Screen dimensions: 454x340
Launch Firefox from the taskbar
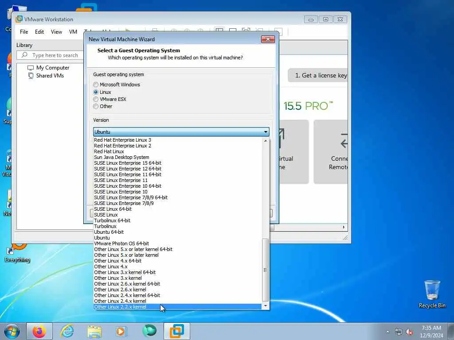[x=39, y=331]
